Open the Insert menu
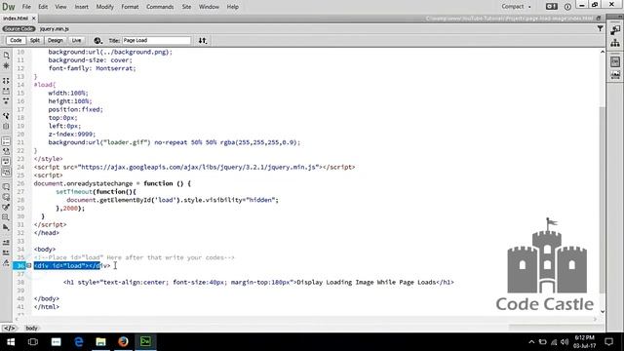This screenshot has height=351, width=624. click(x=82, y=7)
